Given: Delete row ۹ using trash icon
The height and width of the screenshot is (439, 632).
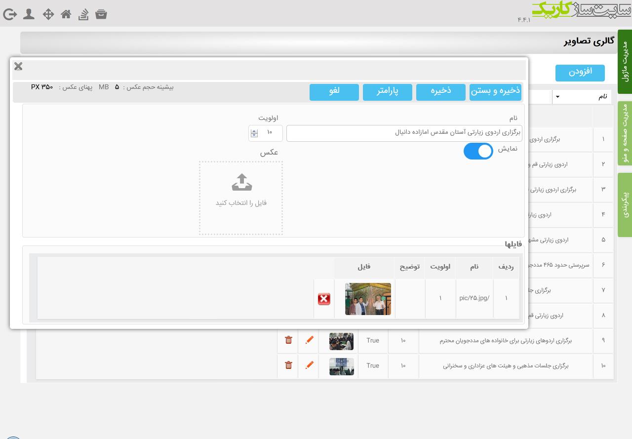Looking at the screenshot, I should (x=289, y=340).
